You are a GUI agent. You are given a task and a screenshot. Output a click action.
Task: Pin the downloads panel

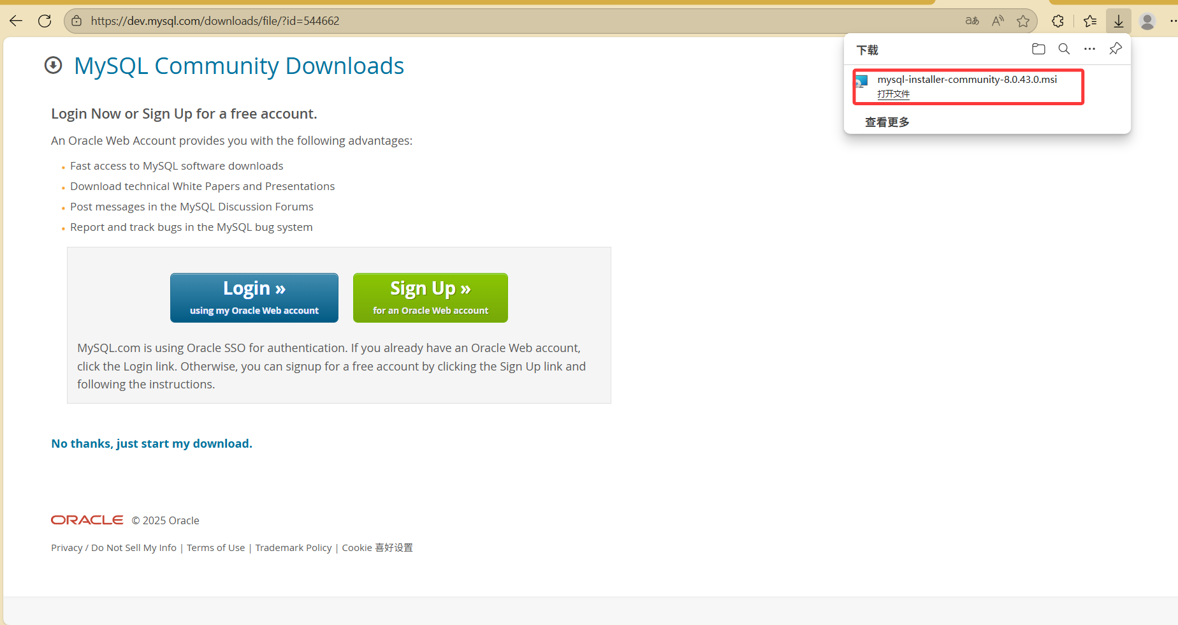tap(1116, 49)
